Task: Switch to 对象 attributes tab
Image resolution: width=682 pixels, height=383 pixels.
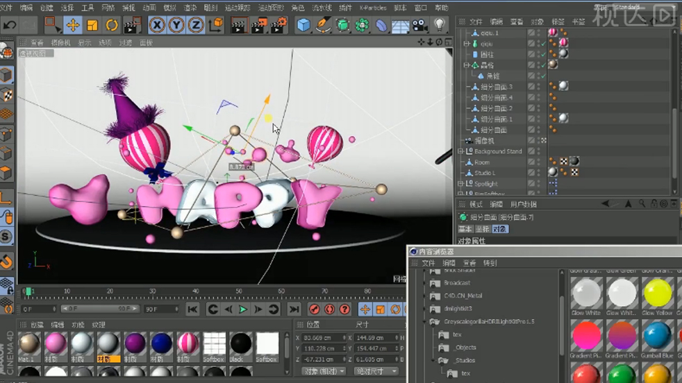Action: coord(500,229)
